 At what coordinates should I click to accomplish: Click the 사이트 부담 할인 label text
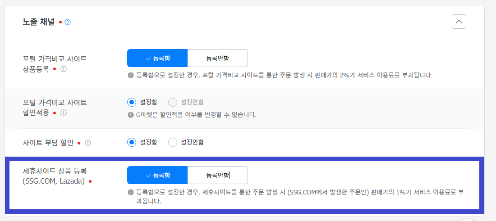pyautogui.click(x=49, y=143)
